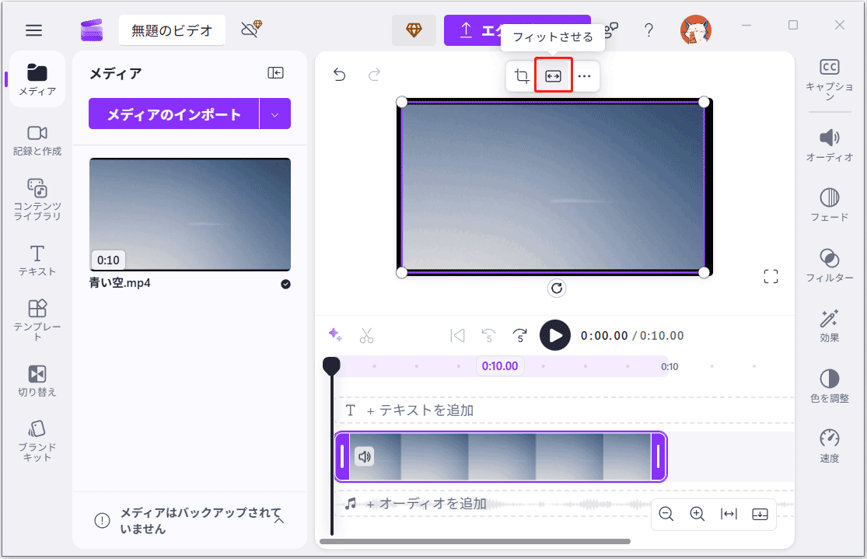This screenshot has width=867, height=559.
Task: Select the crop tool above the preview
Action: click(521, 75)
